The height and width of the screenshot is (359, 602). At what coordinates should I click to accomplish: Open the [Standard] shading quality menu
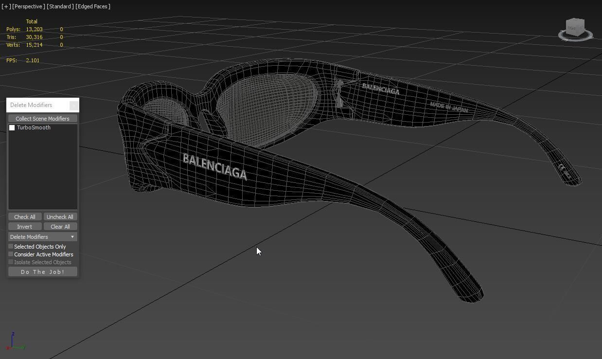coord(60,6)
